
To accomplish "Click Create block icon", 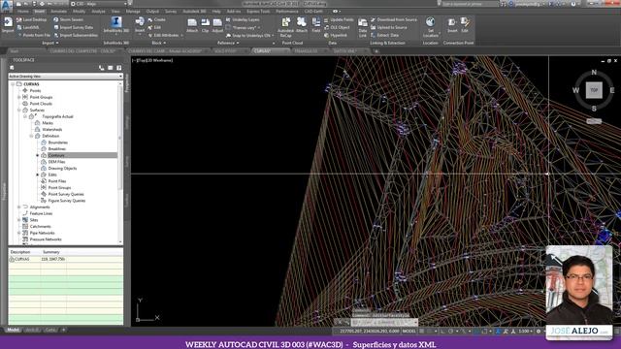I will tap(150, 19).
